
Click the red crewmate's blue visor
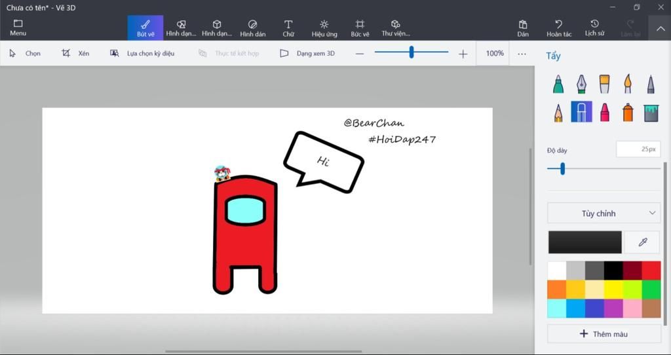245,210
